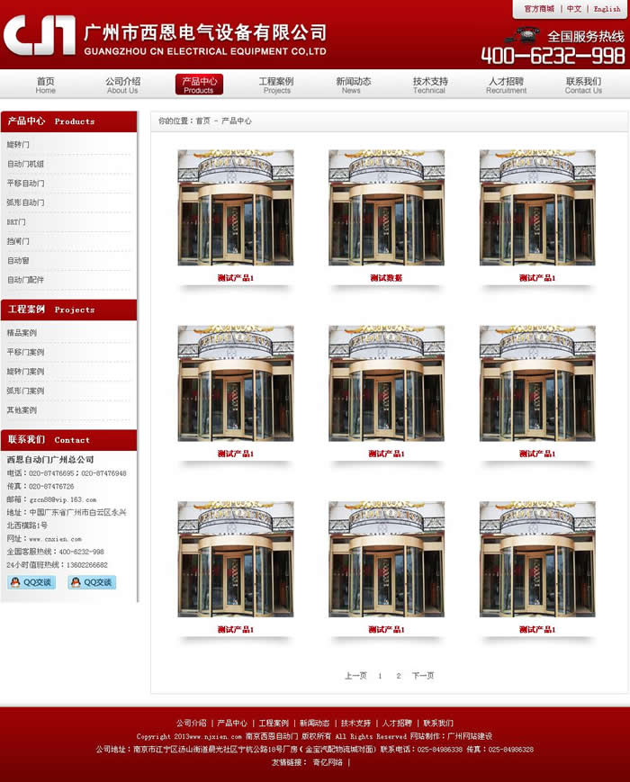Select 新闻动态 News in the navigation bar
Screen dimensions: 630x782
tap(353, 85)
